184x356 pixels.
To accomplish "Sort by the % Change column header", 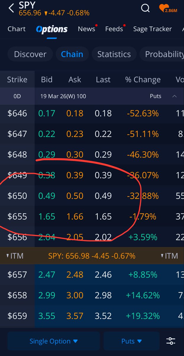I will coord(143,80).
